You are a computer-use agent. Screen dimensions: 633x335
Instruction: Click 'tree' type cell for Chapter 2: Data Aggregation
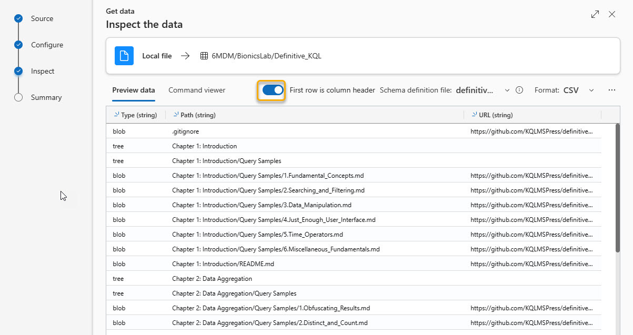tap(136, 278)
